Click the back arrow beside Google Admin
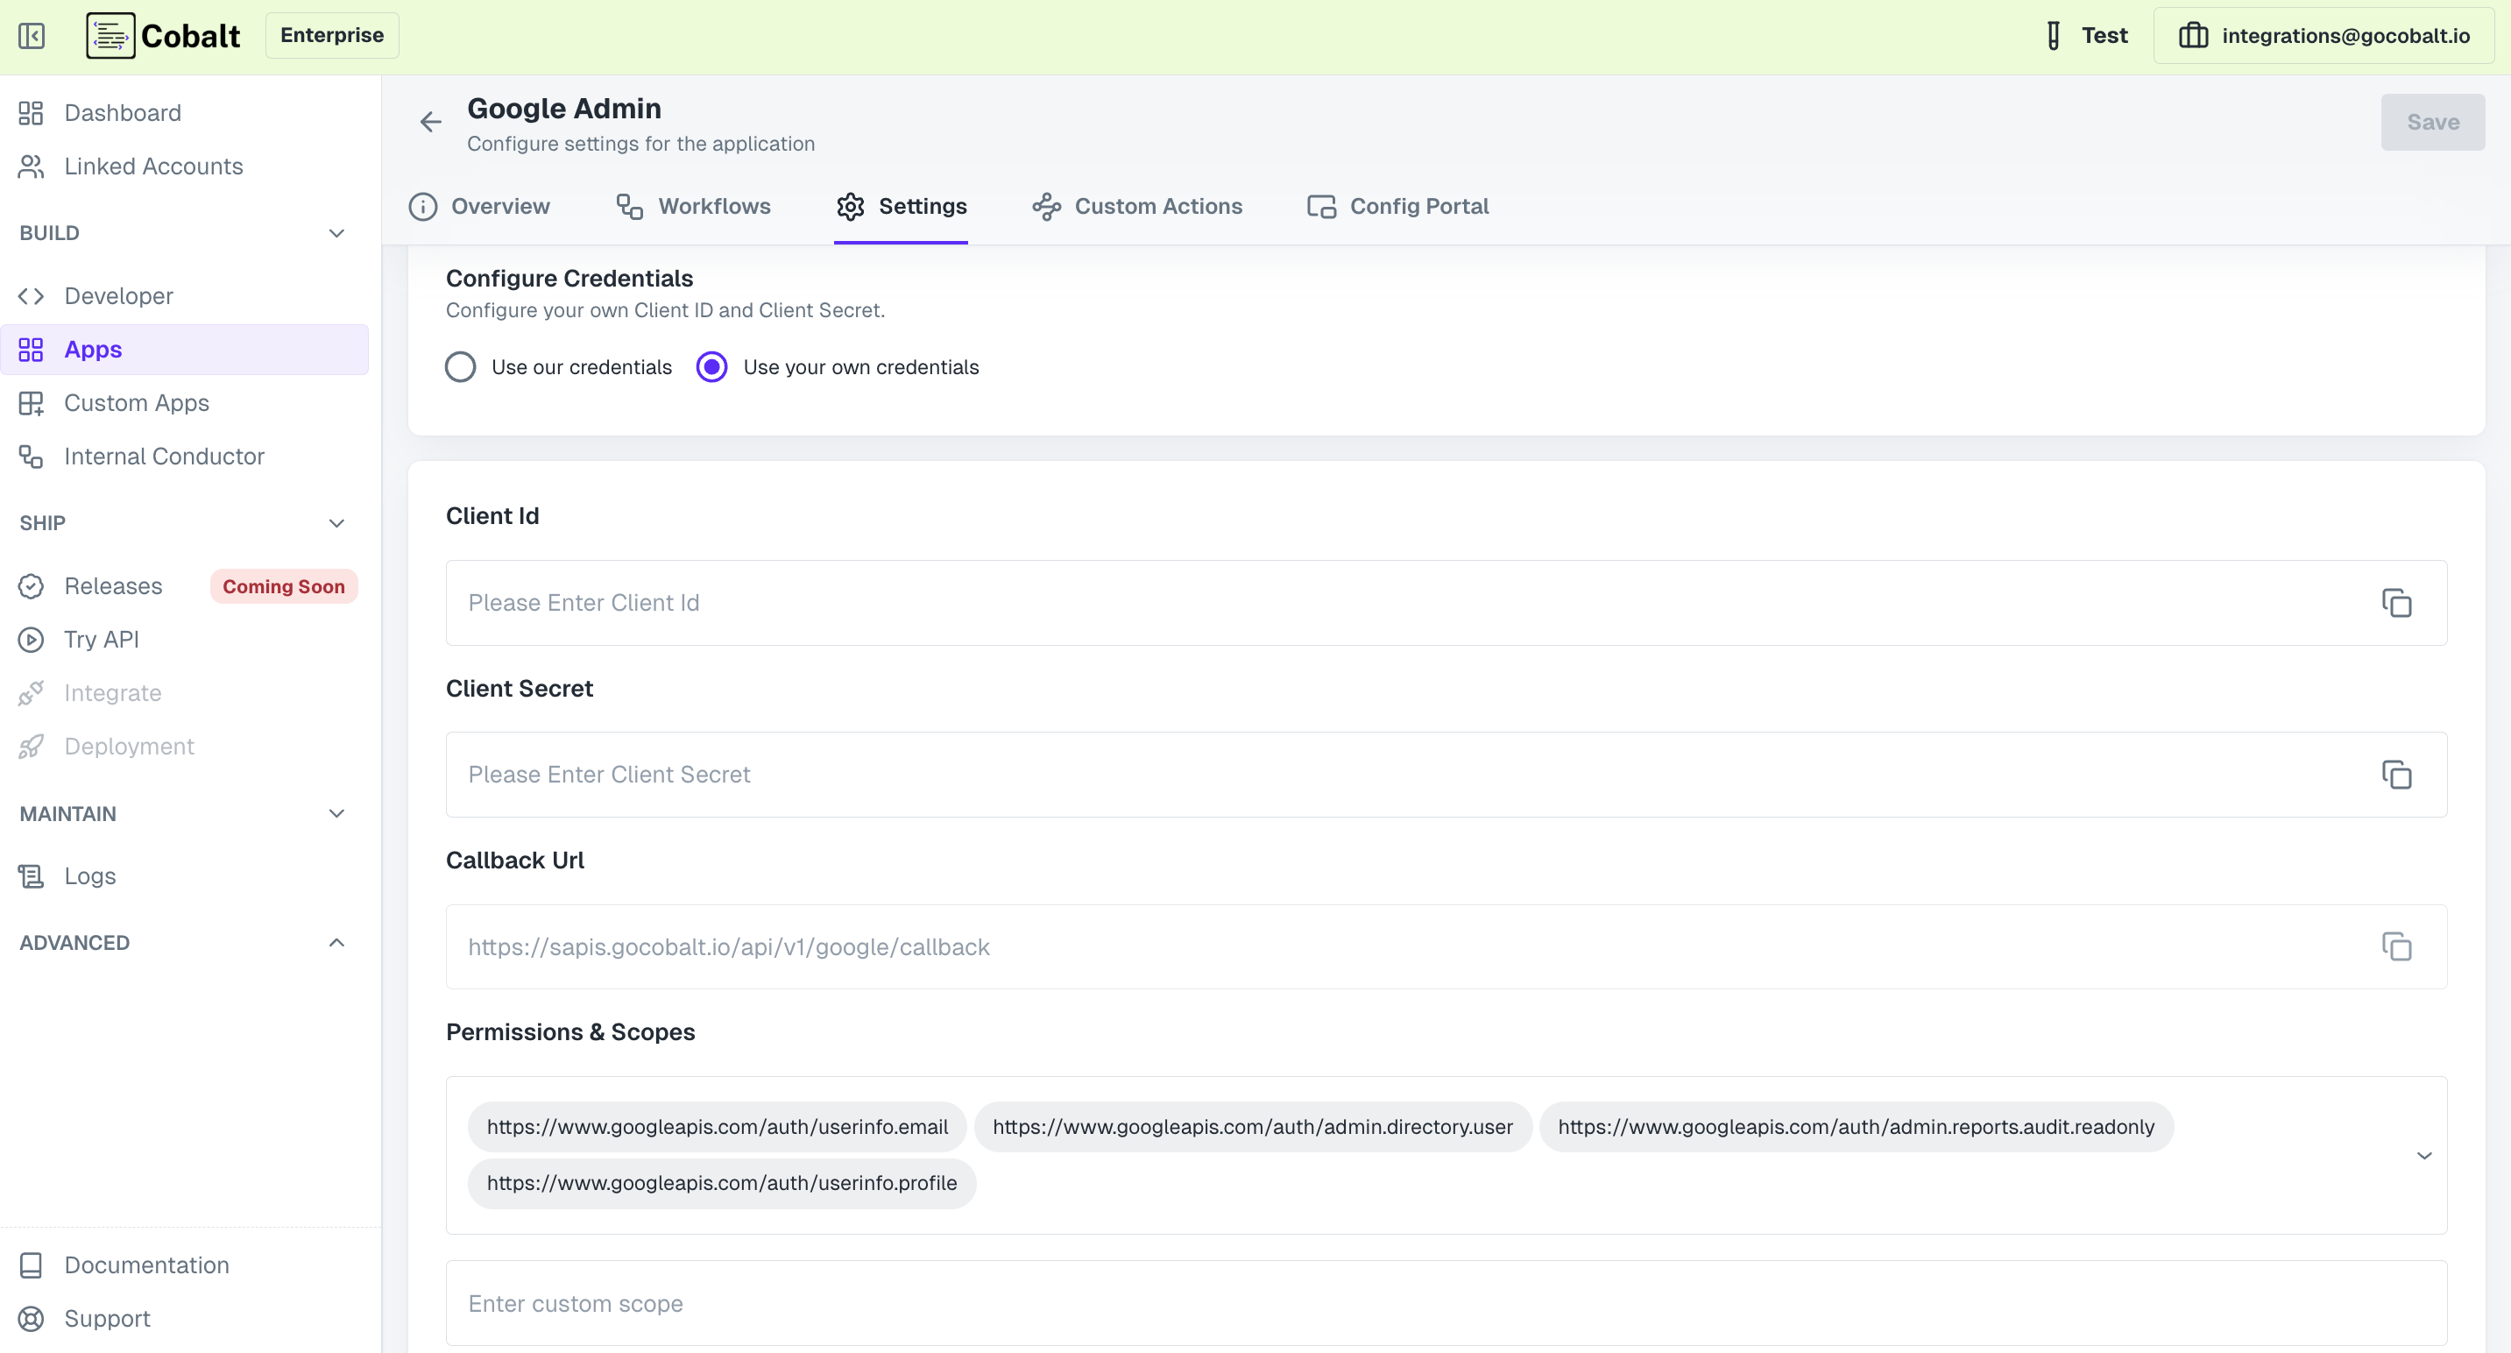The height and width of the screenshot is (1353, 2511). 430,122
